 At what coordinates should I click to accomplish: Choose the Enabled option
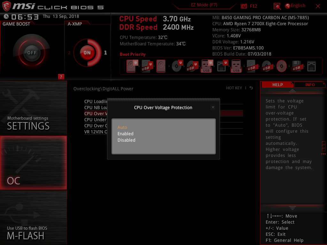click(x=125, y=134)
